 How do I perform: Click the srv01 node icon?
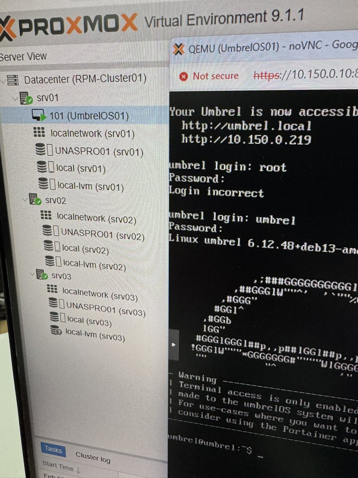(x=26, y=98)
